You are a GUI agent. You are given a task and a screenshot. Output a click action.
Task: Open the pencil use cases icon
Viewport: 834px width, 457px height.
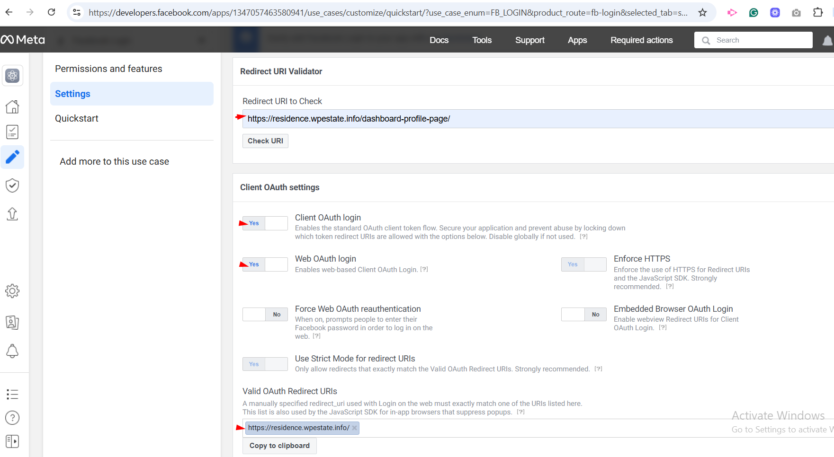12,157
